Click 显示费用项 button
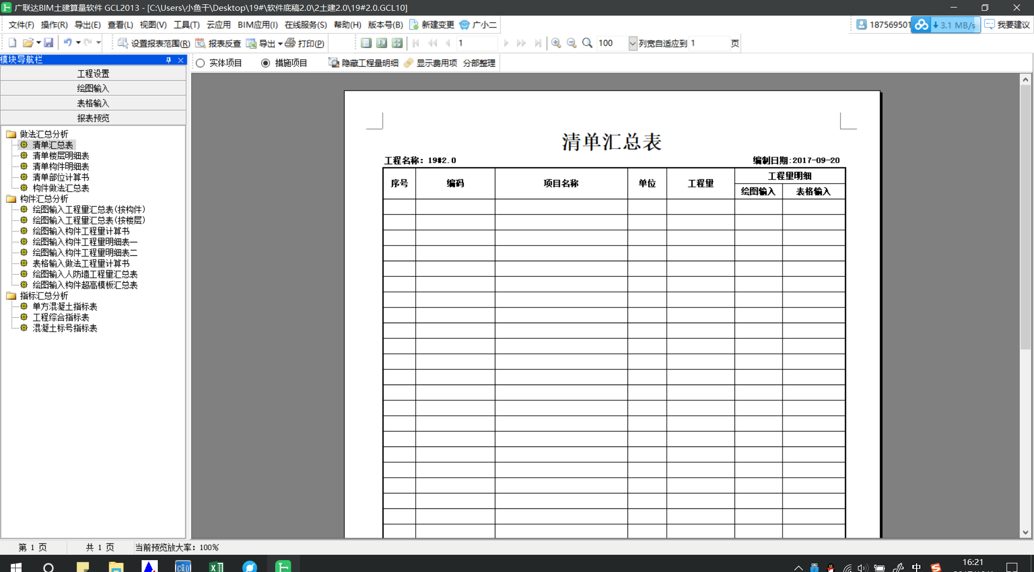The height and width of the screenshot is (572, 1034). point(430,63)
